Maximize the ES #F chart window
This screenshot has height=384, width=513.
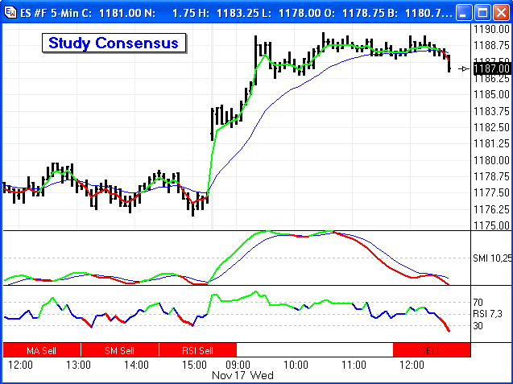coord(480,11)
